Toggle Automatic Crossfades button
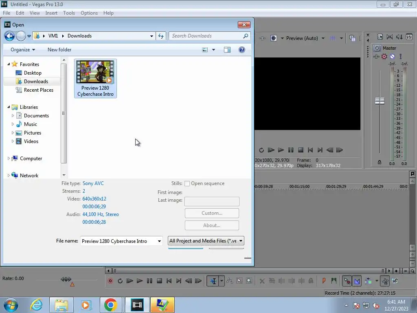Image resolution: width=417 pixels, height=313 pixels. 357,281
